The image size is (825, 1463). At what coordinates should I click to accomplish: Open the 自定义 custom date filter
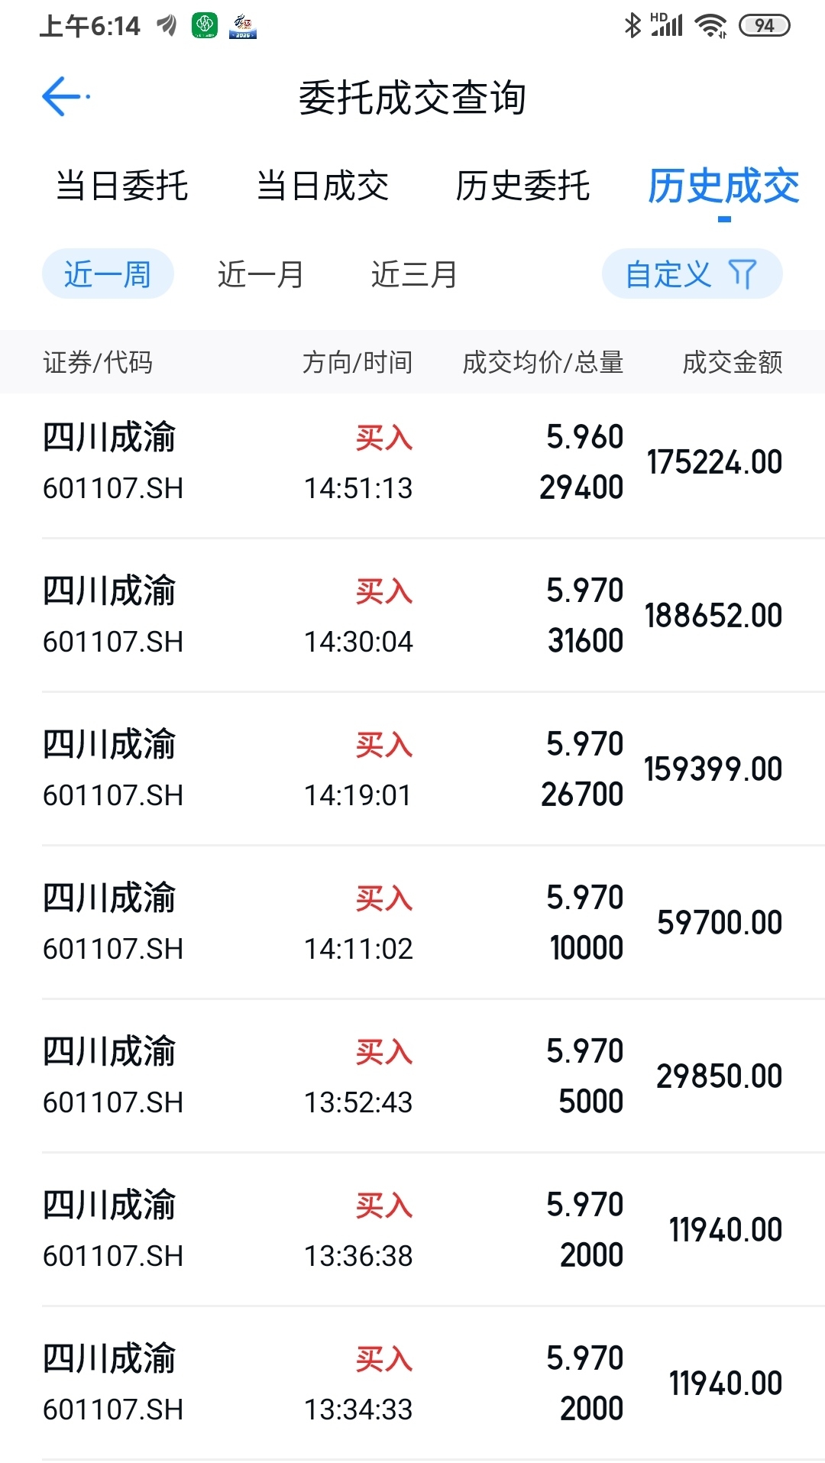692,274
